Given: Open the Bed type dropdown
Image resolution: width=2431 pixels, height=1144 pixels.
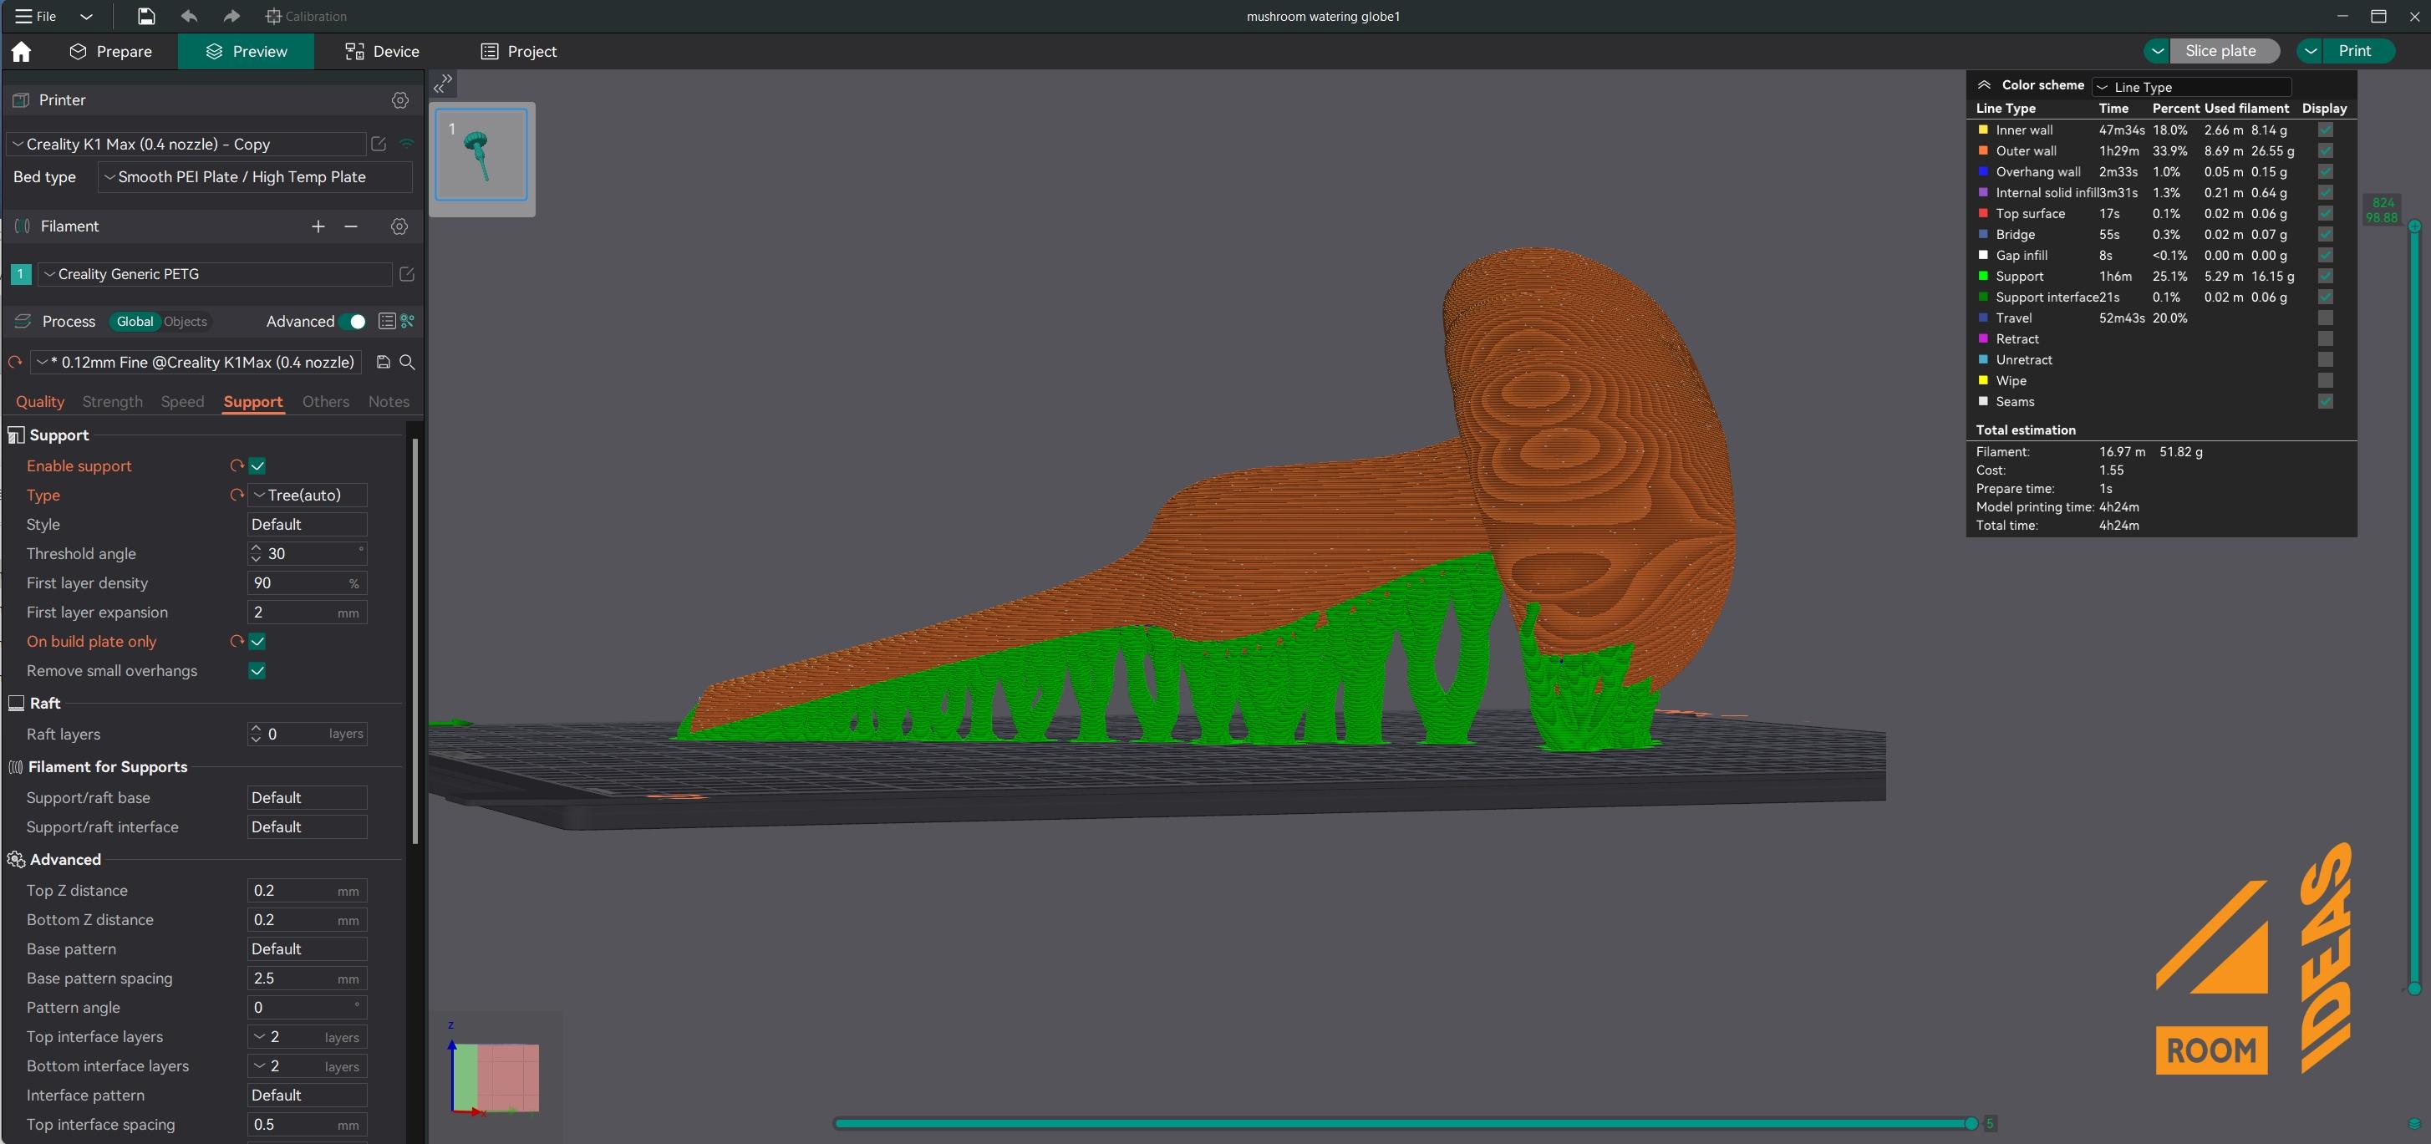Looking at the screenshot, I should pos(255,176).
